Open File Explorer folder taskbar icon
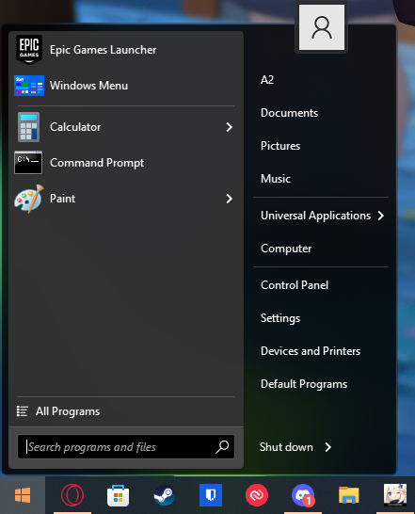 pyautogui.click(x=349, y=495)
